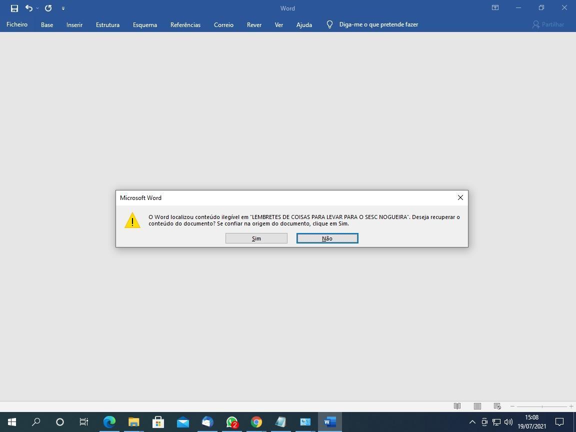Open the Esquema ribbon tab

point(145,24)
